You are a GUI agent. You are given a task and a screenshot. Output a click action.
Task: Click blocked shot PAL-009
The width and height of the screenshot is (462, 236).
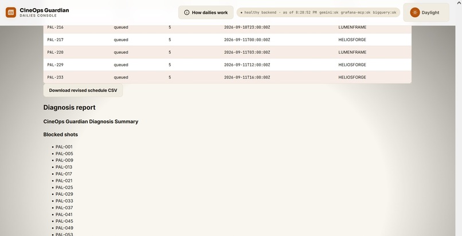point(64,160)
